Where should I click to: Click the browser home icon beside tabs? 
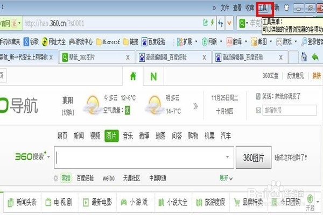pyautogui.click(x=304, y=57)
